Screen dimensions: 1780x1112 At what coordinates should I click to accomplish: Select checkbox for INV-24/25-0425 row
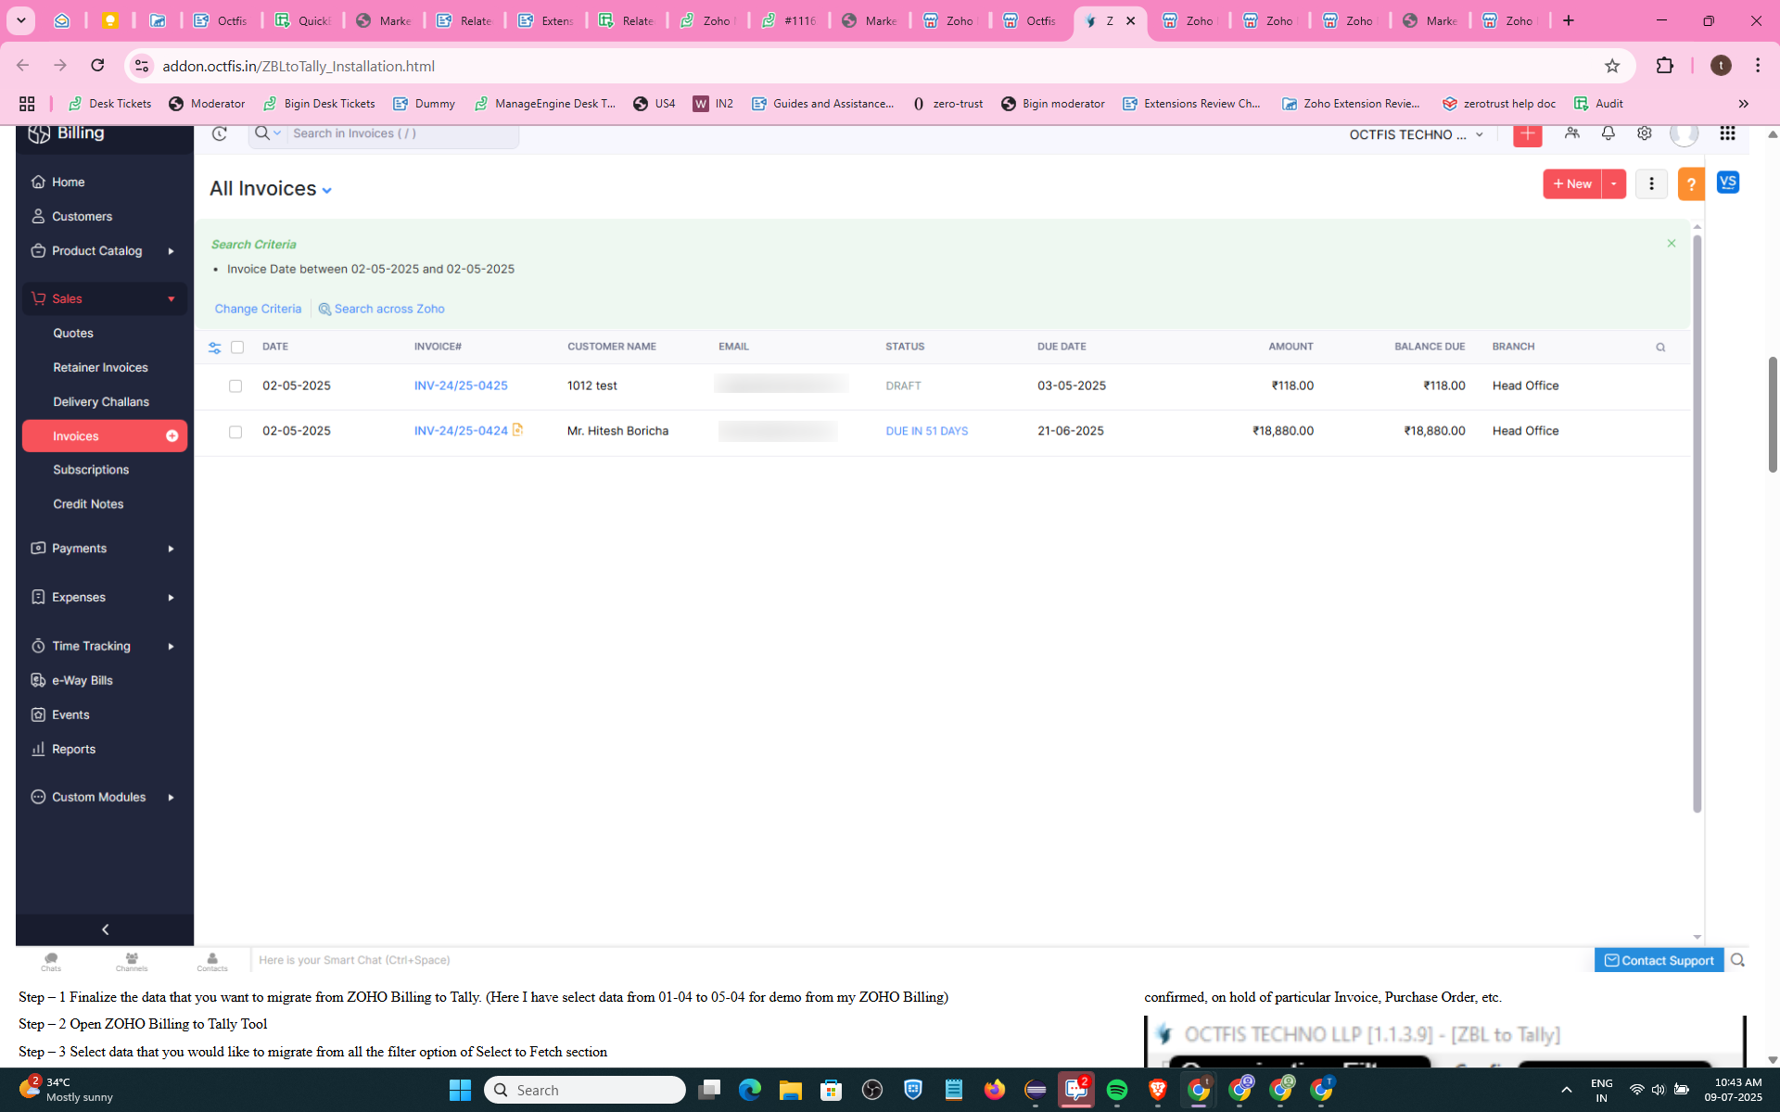235,386
